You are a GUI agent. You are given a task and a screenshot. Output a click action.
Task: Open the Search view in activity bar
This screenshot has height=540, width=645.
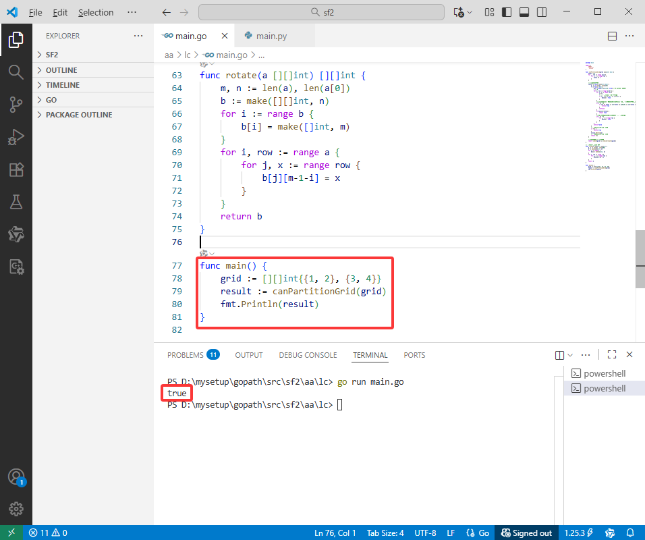[x=16, y=72]
